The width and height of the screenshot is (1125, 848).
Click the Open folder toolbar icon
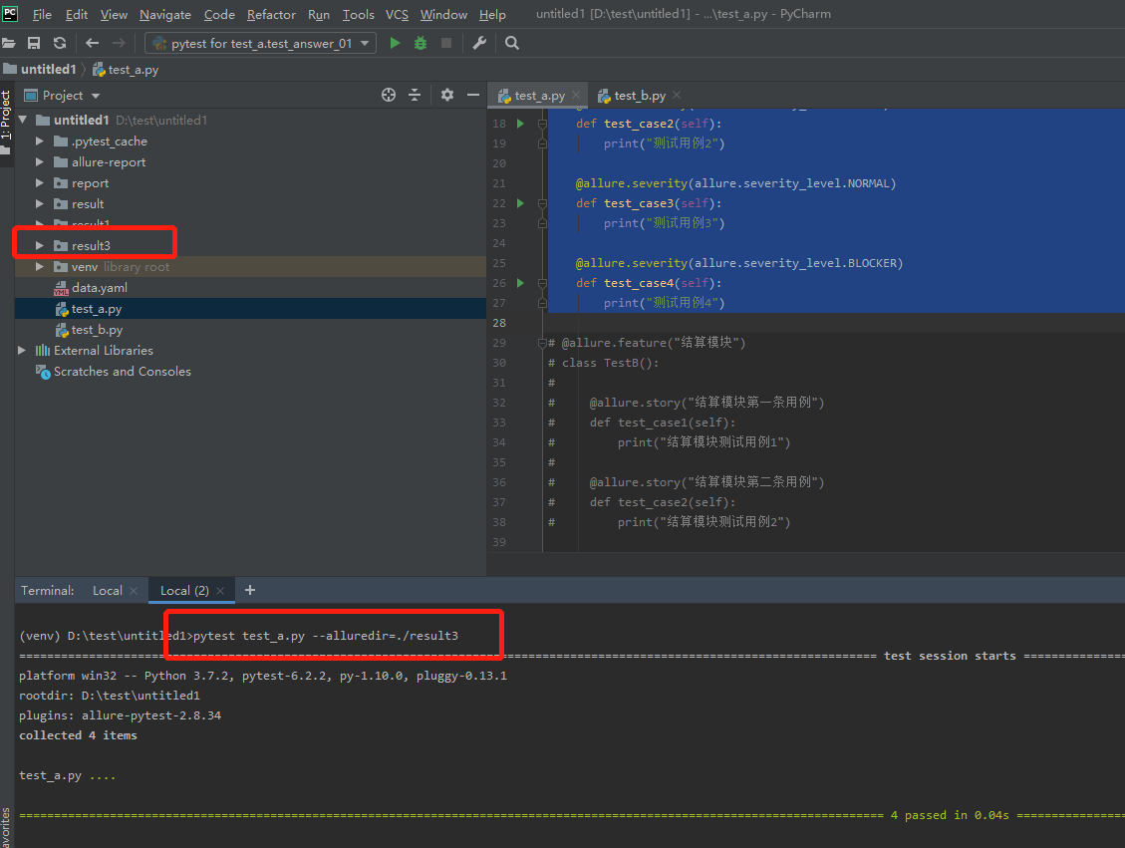click(9, 43)
